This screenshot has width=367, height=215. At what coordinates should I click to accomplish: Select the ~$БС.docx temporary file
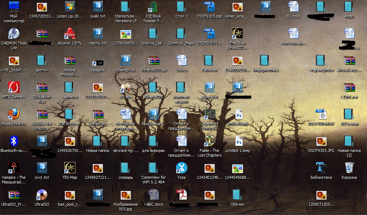[153, 195]
